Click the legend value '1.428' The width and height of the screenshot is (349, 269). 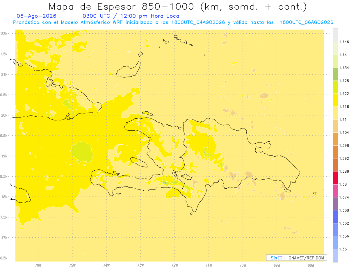click(x=344, y=81)
